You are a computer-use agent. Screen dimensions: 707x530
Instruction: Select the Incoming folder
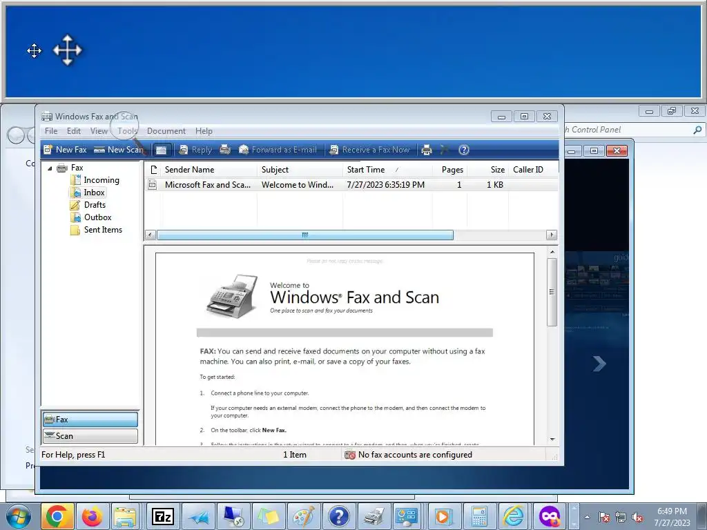101,180
